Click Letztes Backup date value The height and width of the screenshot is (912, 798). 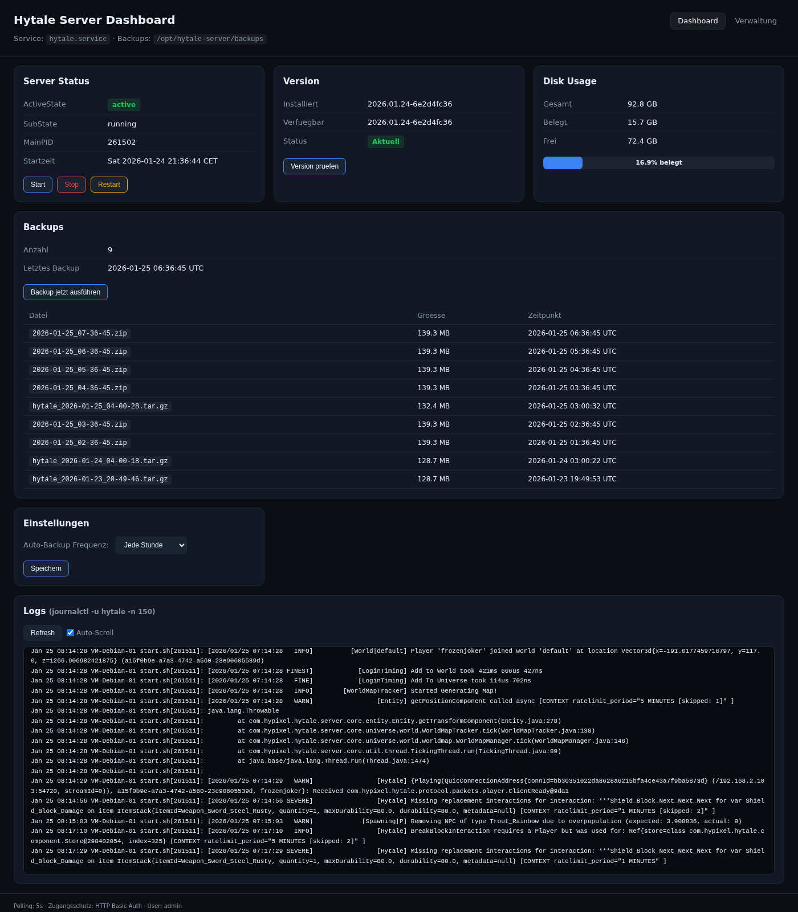pos(156,268)
